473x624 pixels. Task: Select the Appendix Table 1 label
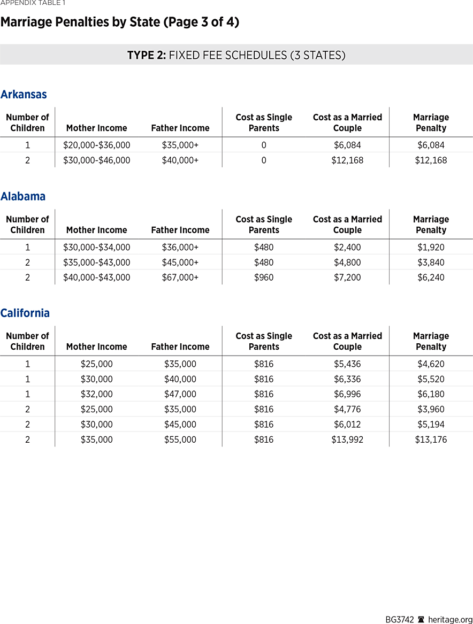(x=33, y=3)
